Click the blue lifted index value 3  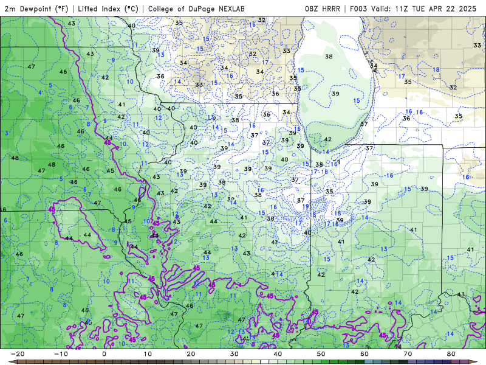(7, 133)
